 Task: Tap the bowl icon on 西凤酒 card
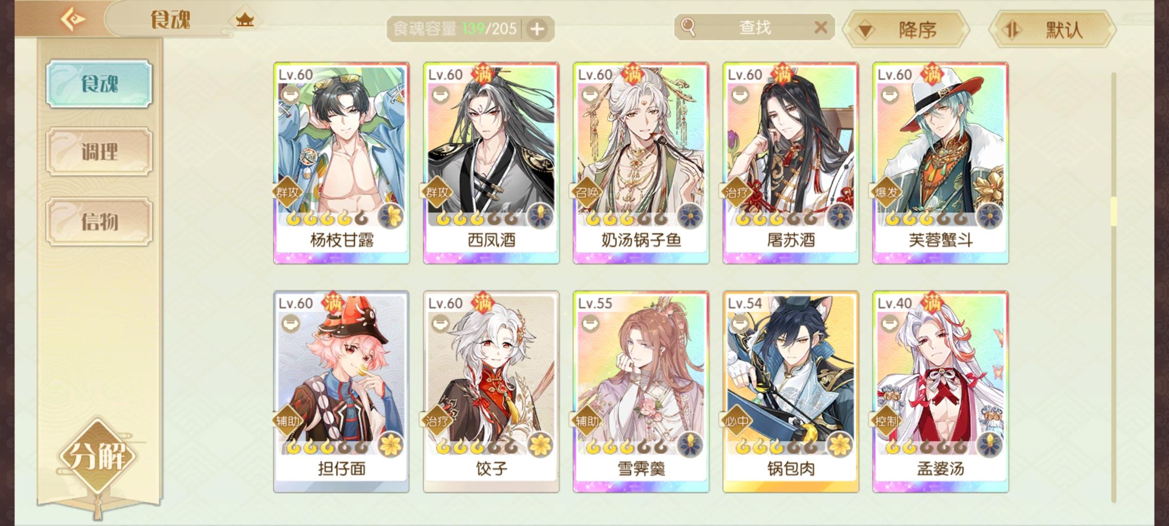coord(440,94)
